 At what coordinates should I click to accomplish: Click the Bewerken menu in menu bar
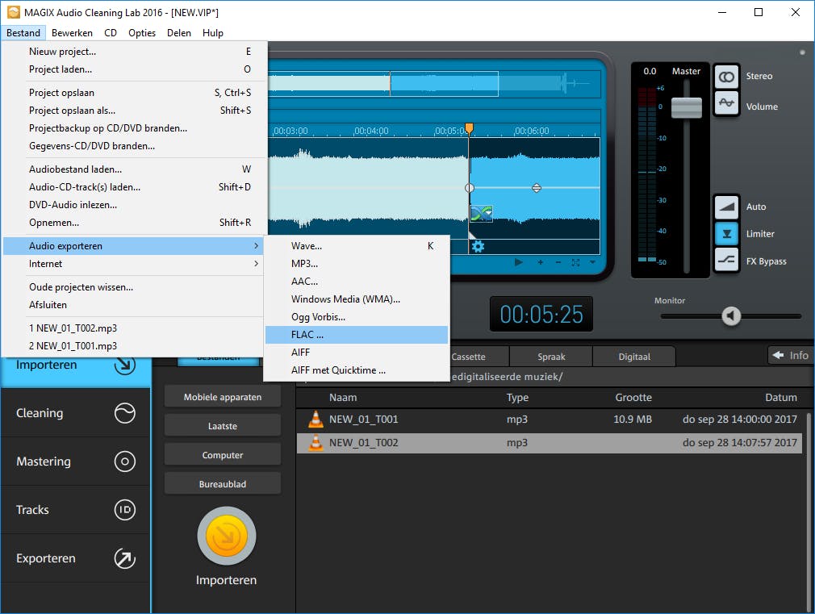72,33
